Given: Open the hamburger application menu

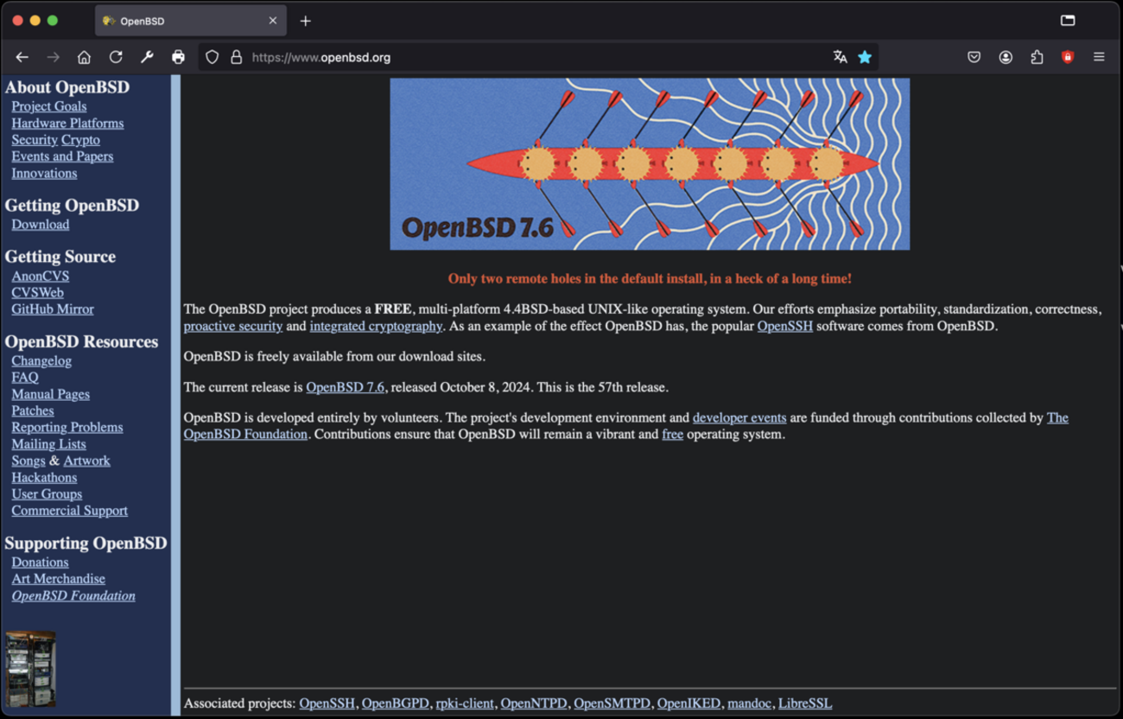Looking at the screenshot, I should pos(1099,57).
